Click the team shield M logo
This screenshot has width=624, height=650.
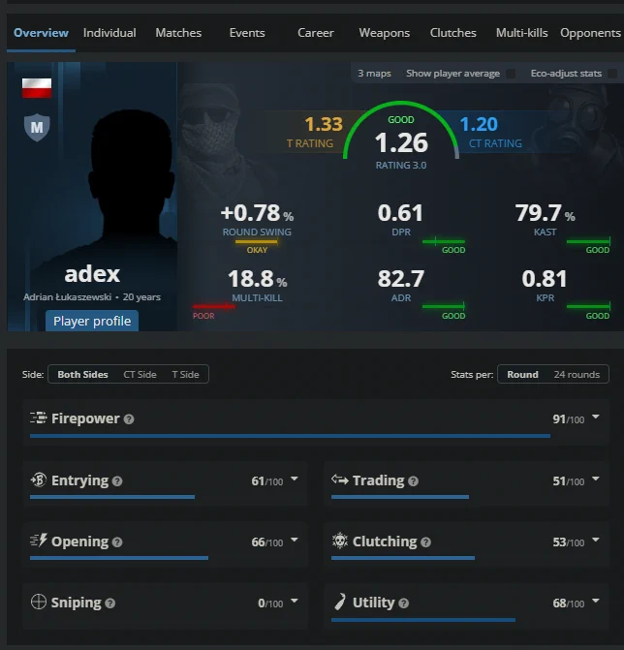(37, 127)
